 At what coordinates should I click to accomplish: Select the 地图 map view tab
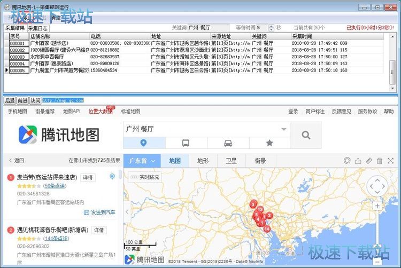(175, 161)
